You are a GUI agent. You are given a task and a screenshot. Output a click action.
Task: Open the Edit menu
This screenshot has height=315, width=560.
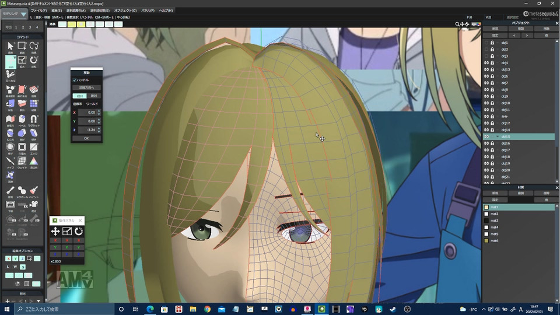[57, 10]
